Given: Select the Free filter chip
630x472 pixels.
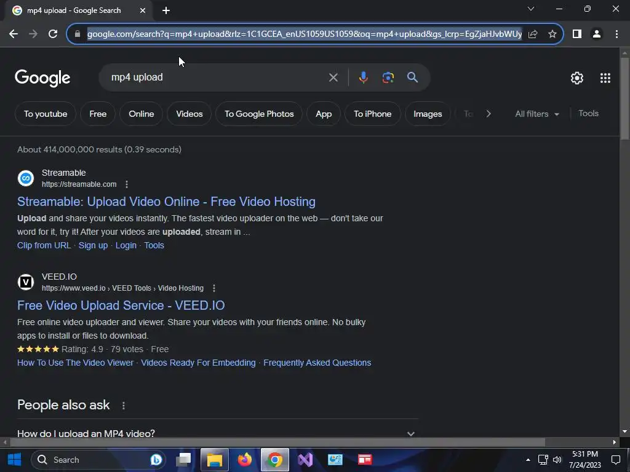Looking at the screenshot, I should point(98,114).
